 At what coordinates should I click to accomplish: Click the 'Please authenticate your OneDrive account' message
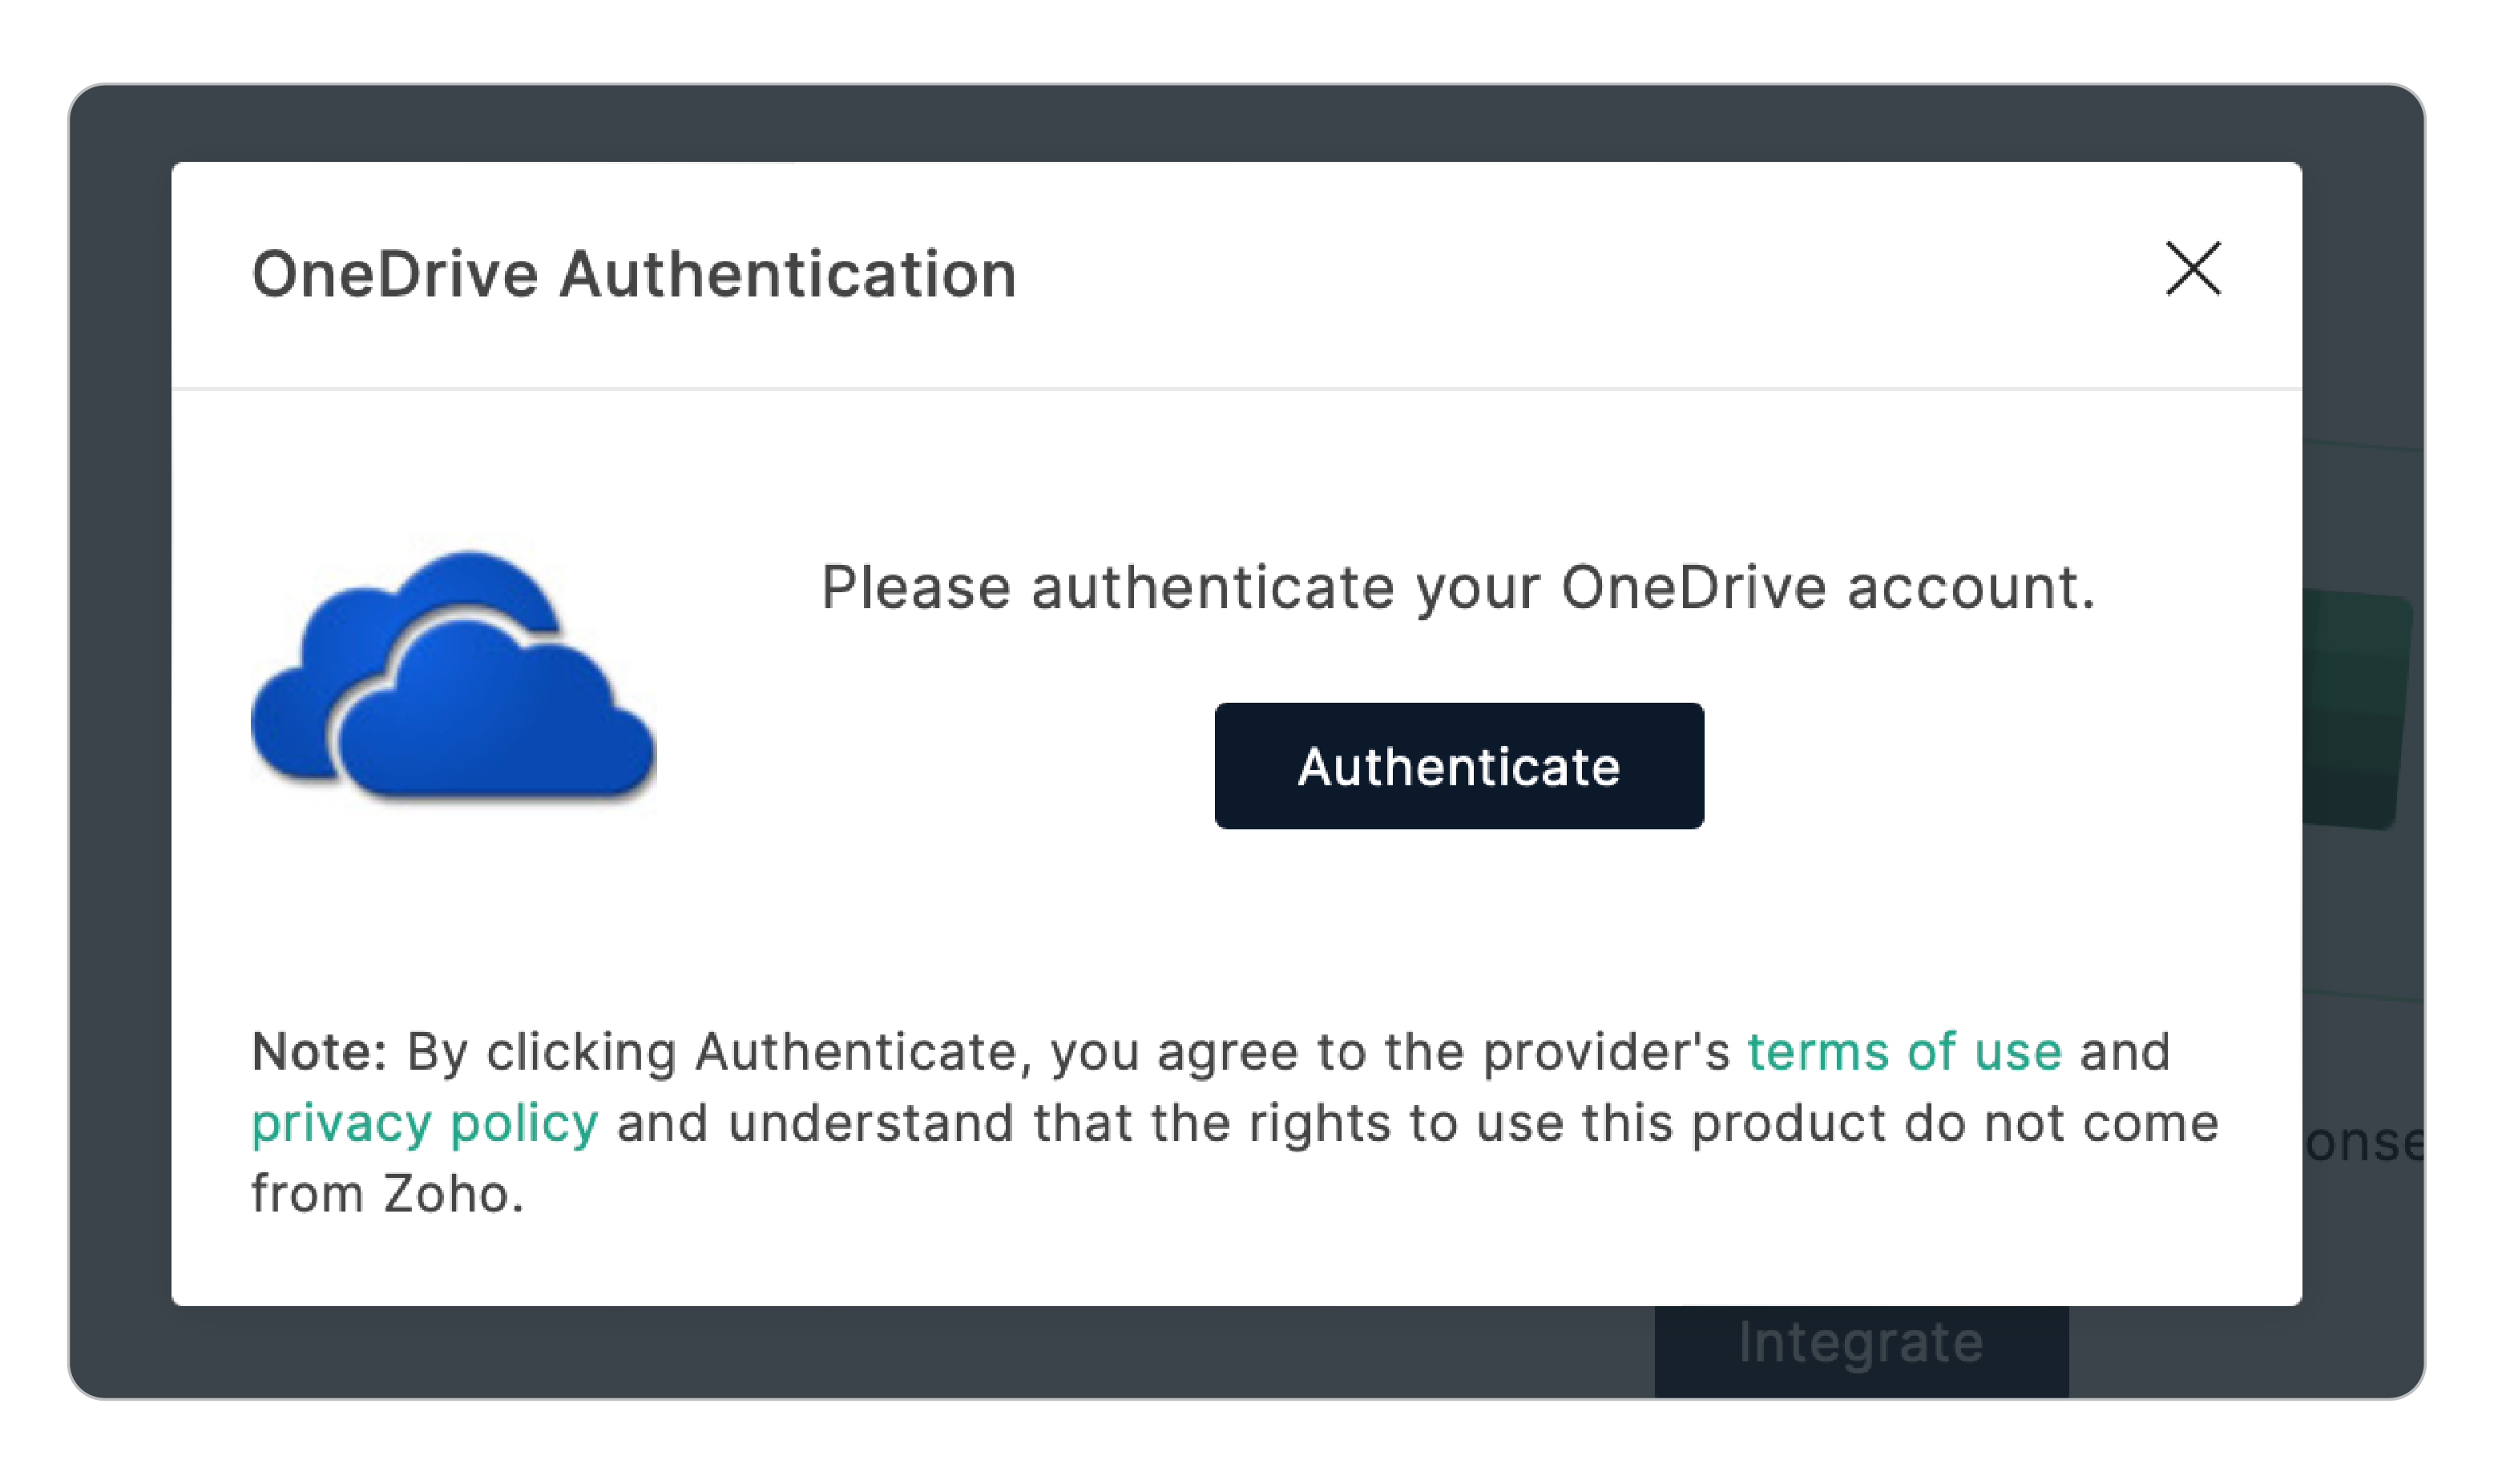(1457, 587)
